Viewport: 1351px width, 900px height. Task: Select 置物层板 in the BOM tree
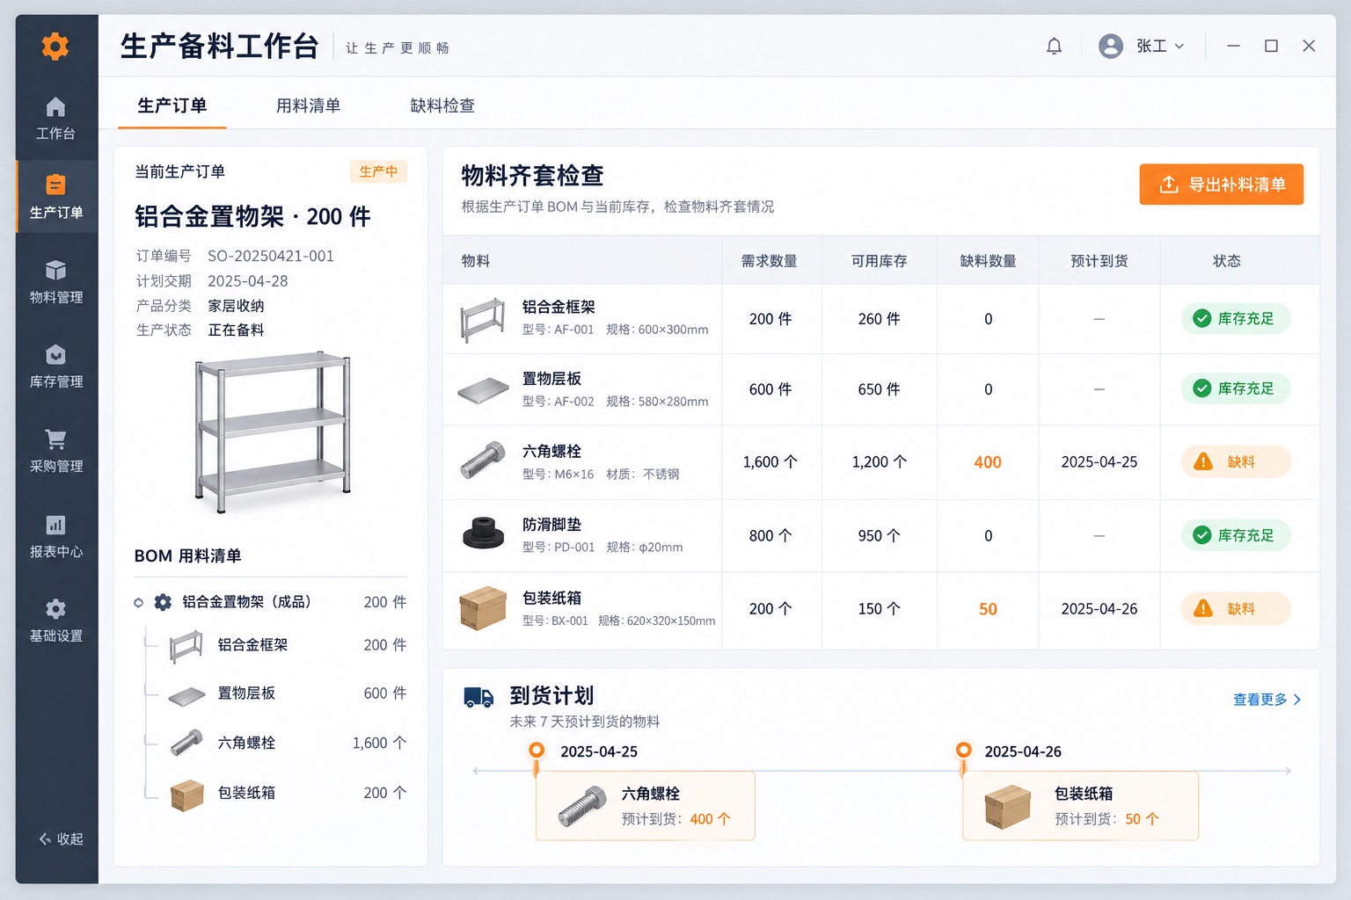[276, 694]
